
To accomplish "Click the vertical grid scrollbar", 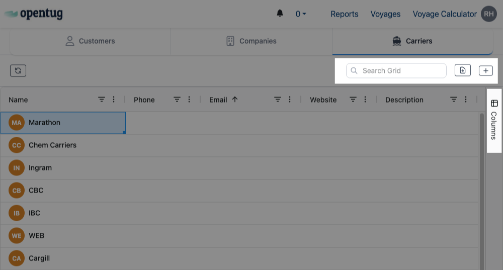I will 481,191.
